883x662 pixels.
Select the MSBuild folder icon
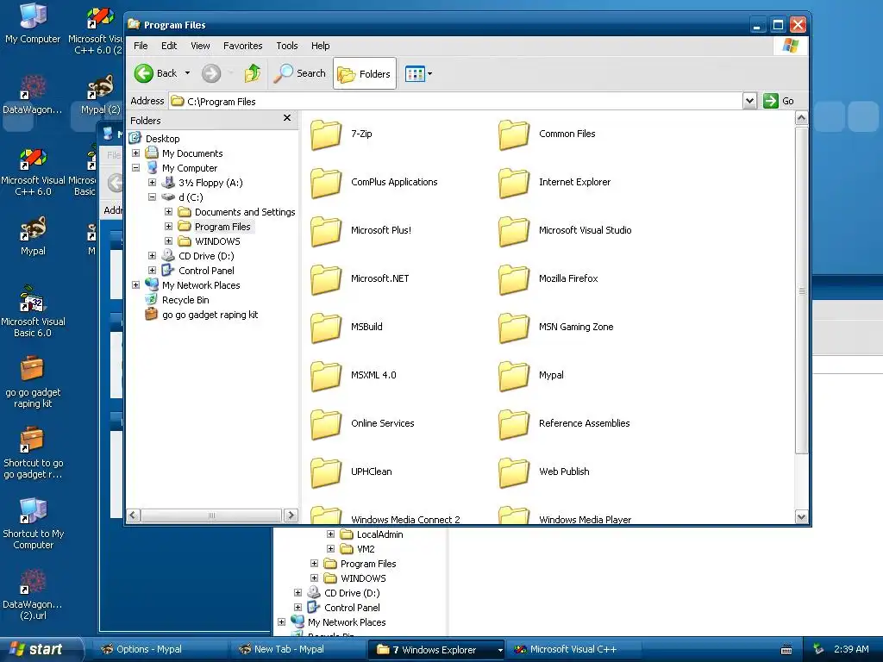[326, 328]
